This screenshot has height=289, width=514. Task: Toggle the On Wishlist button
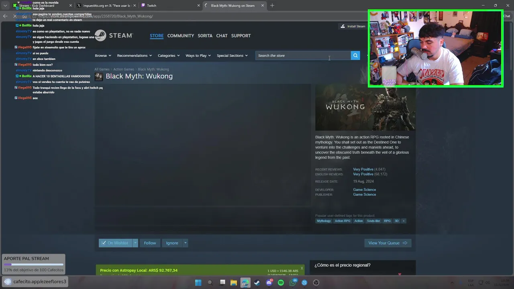click(x=115, y=243)
